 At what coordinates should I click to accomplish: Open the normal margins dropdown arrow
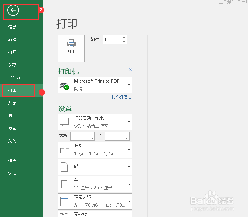[129, 201]
